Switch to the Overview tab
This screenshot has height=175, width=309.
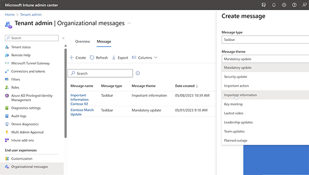(x=83, y=41)
